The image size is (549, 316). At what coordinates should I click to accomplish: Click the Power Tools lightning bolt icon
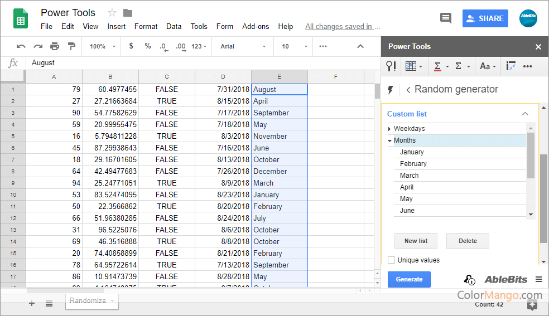coord(390,90)
